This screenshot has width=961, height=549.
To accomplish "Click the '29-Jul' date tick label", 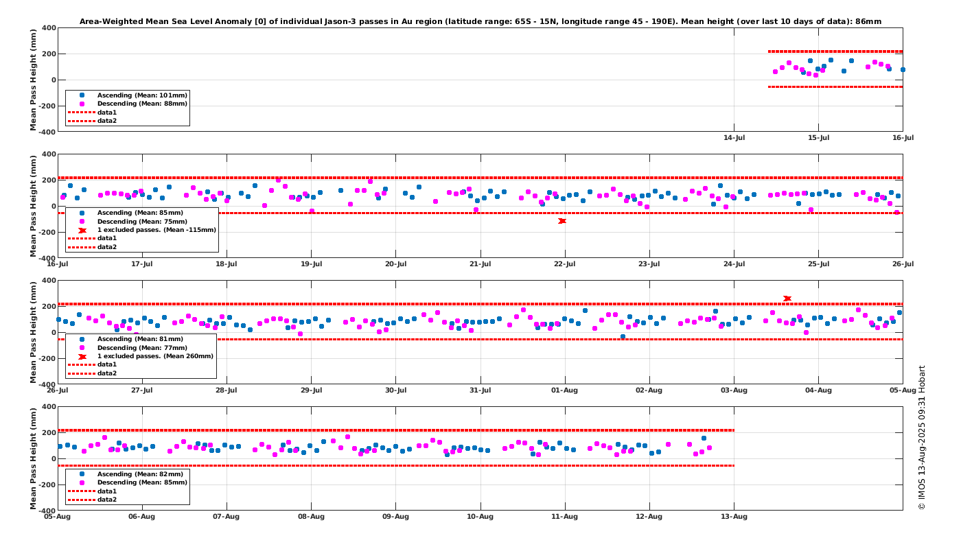I will click(311, 390).
